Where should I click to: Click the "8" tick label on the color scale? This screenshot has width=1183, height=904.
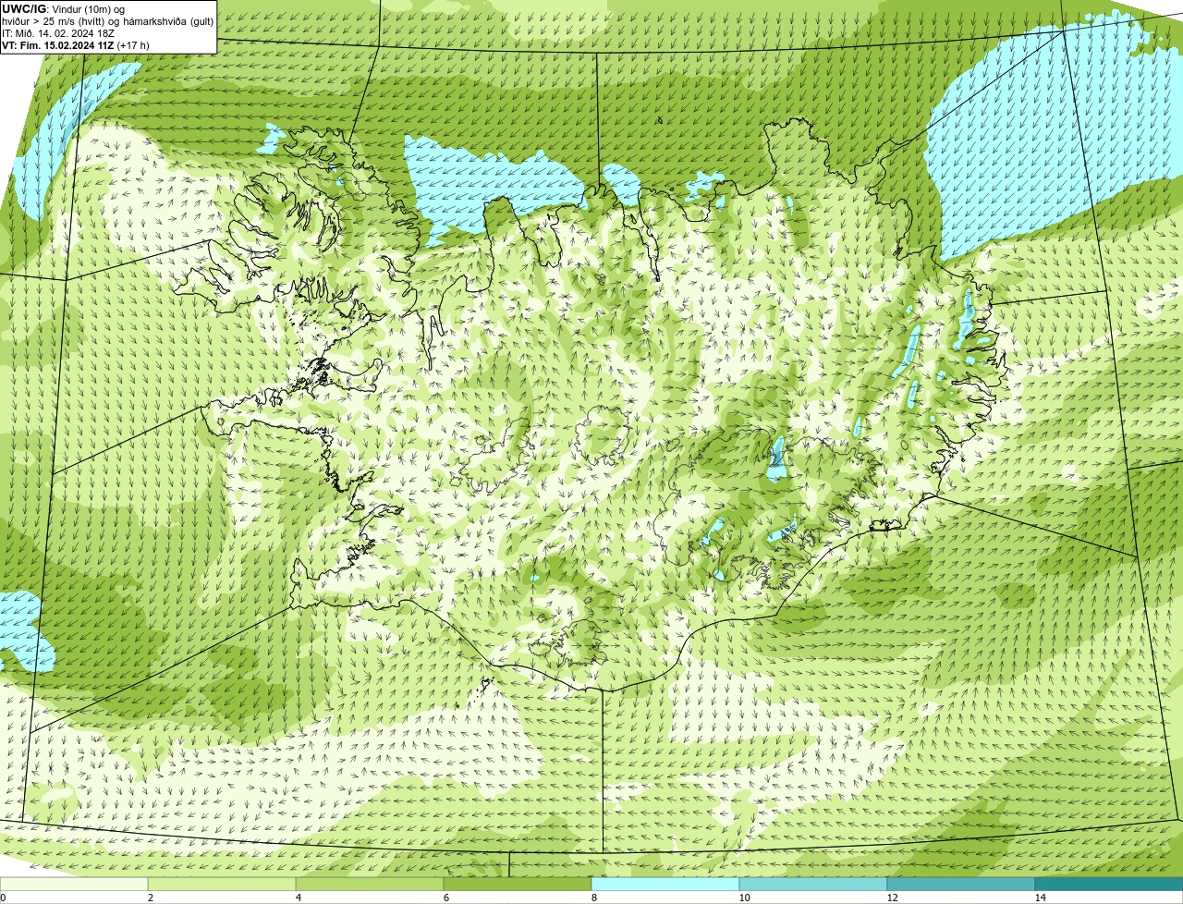(593, 898)
